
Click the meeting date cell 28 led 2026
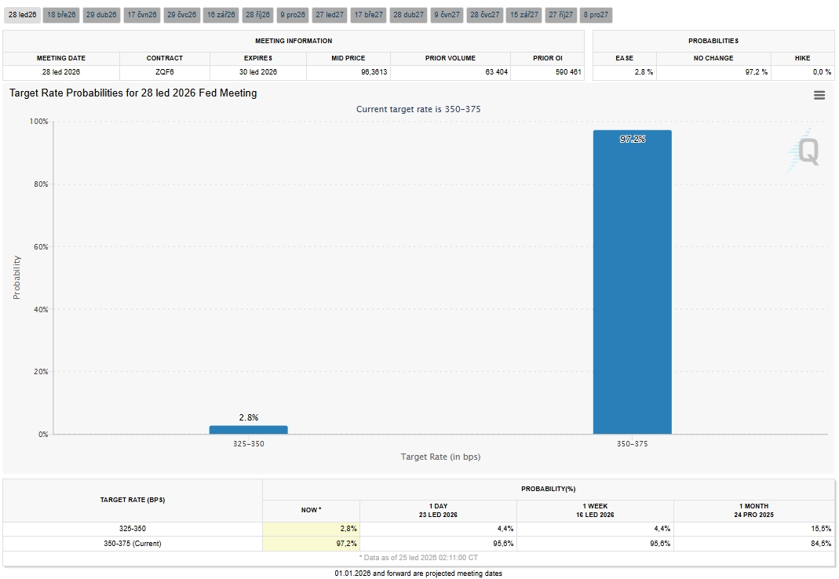pos(61,72)
